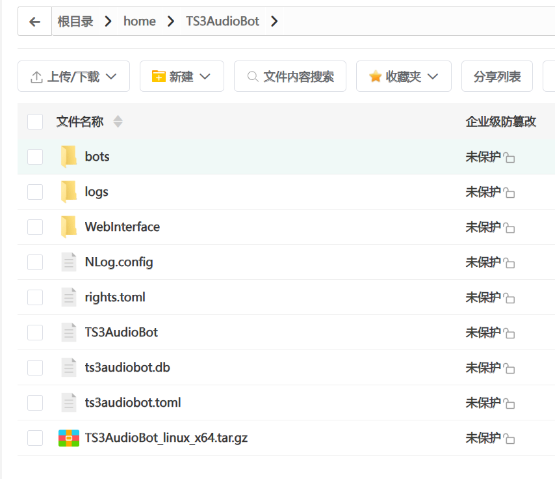Click the lock icon beside rights.toml protection status
Image resolution: width=555 pixels, height=479 pixels.
510,299
